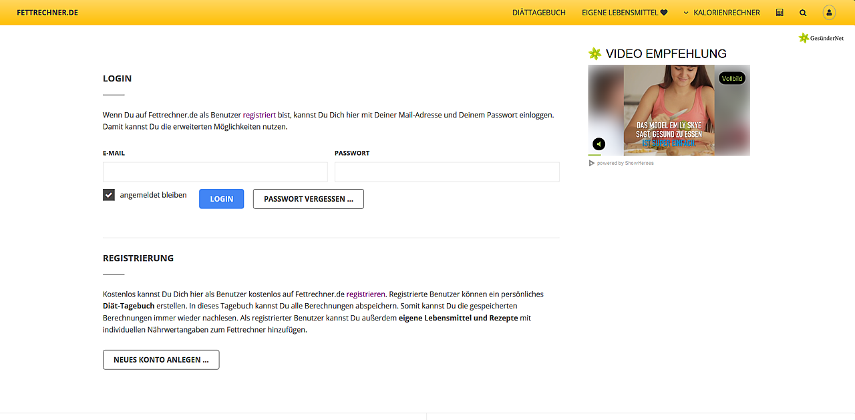Click the search magnifier icon
The height and width of the screenshot is (420, 855).
(x=803, y=12)
